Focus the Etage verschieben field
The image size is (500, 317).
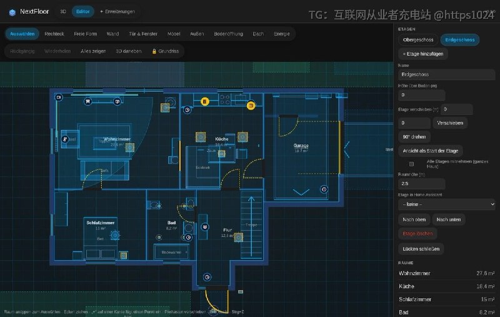coord(457,109)
